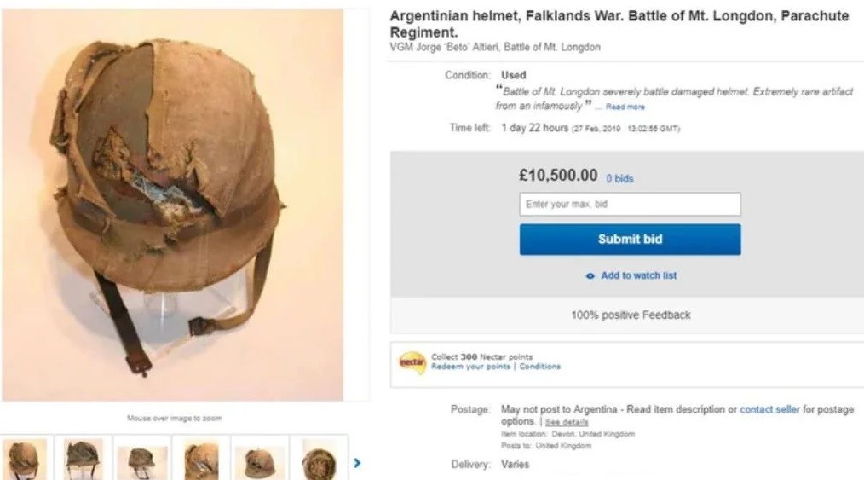Click the max bid input field
This screenshot has width=864, height=480.
tap(630, 205)
